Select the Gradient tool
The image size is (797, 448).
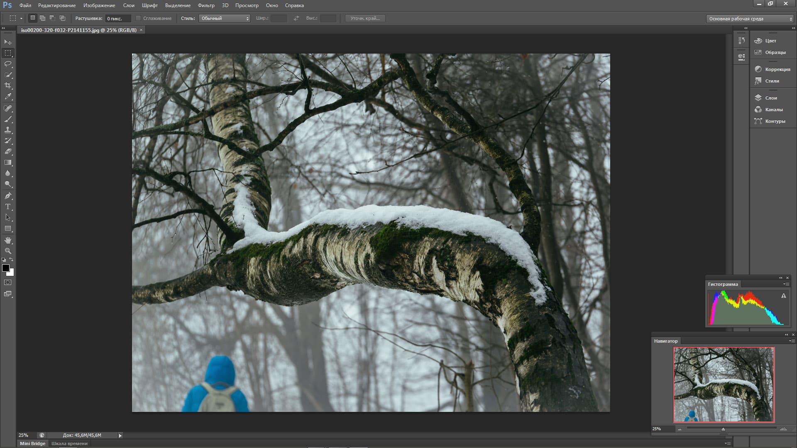(8, 163)
